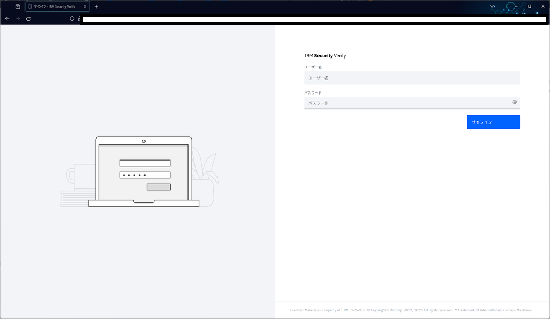Click the パスワード field label

(312, 92)
